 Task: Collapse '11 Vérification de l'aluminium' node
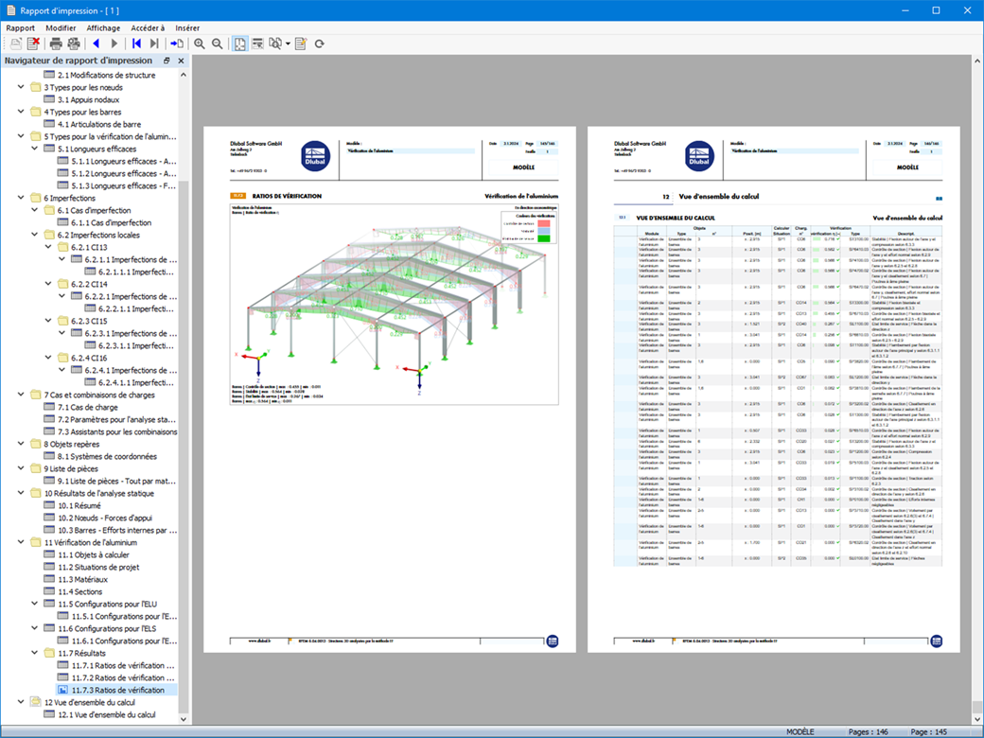click(x=21, y=542)
